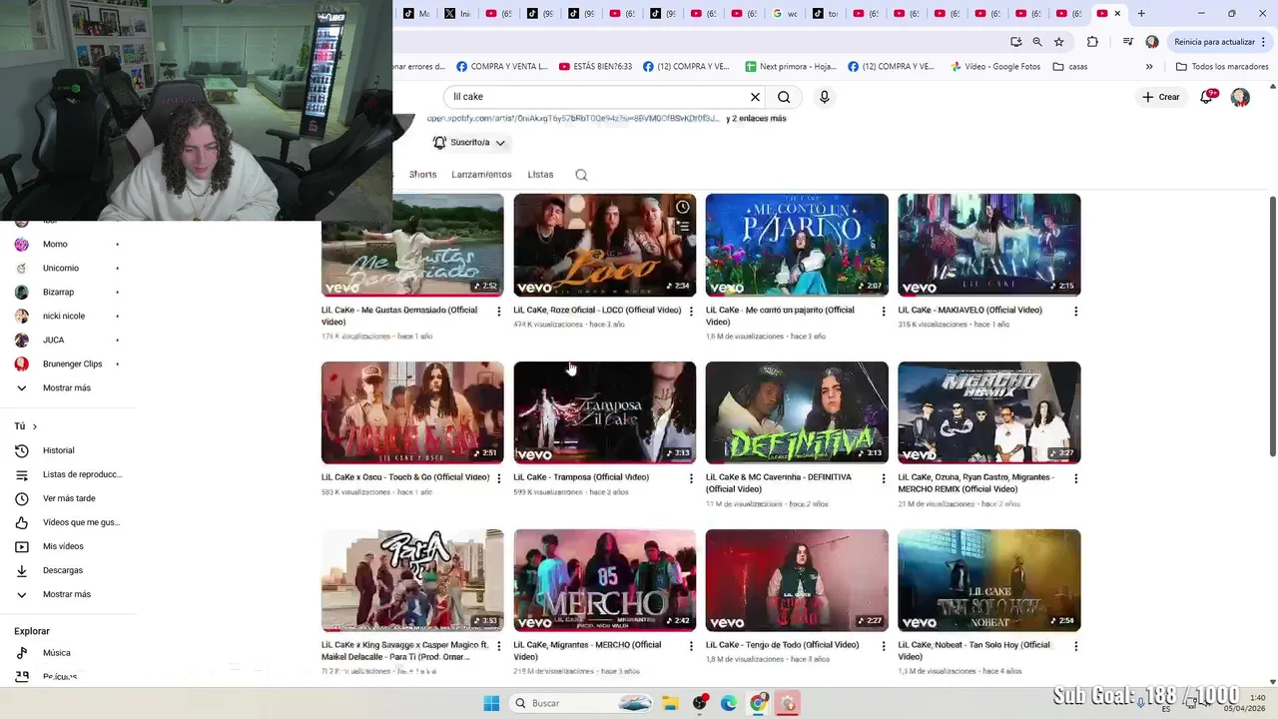Search within the channel using magnifier icon
Image resolution: width=1278 pixels, height=719 pixels.
(581, 175)
